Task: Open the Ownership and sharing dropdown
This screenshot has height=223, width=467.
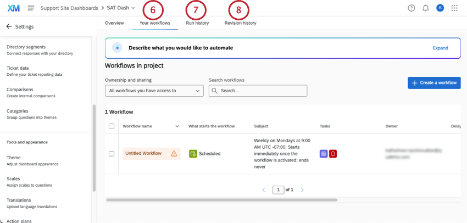Action: point(154,91)
